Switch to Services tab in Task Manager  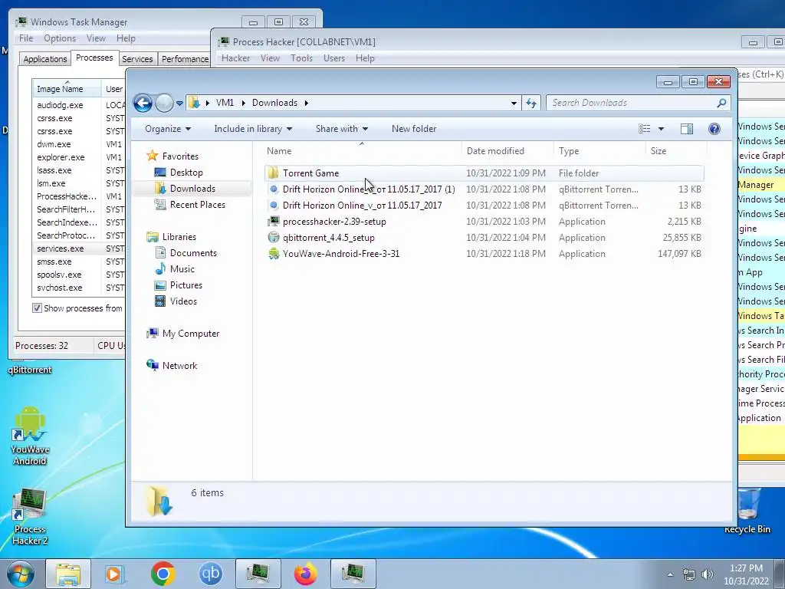(x=137, y=59)
